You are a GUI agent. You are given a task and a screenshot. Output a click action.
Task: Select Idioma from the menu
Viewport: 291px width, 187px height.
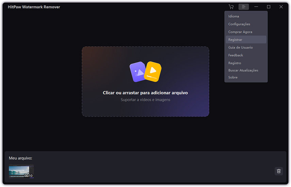pos(246,16)
